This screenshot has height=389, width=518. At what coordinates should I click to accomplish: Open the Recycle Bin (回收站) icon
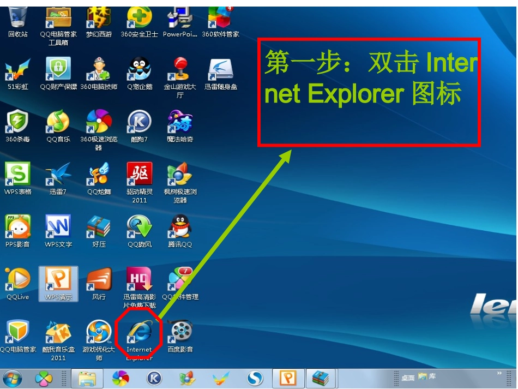17,22
